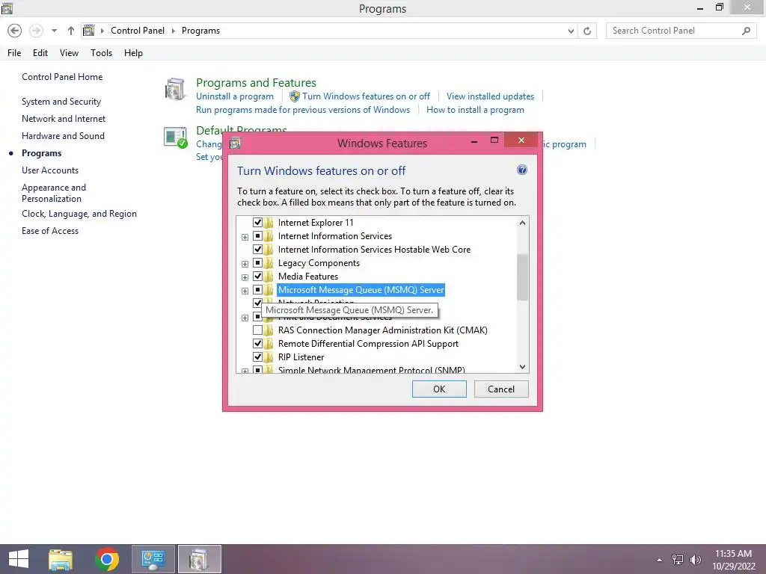The height and width of the screenshot is (574, 766).
Task: Open Network and Internet category
Action: 64,119
